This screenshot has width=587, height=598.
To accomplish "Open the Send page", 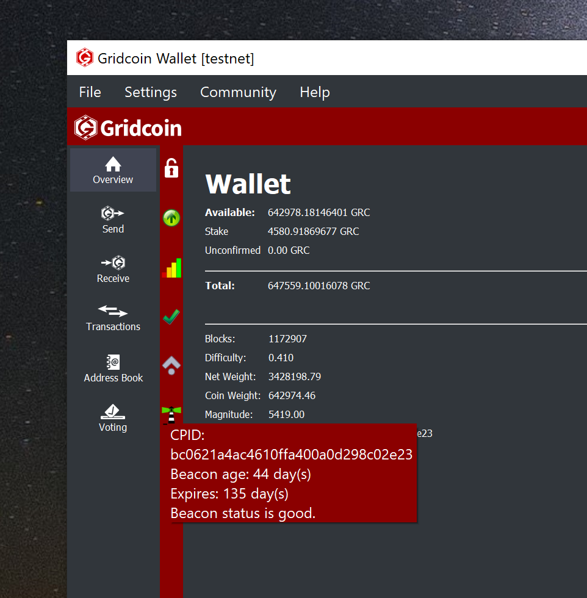I will tap(113, 220).
